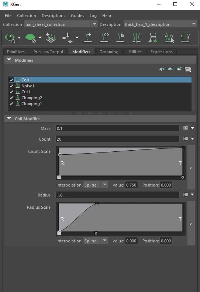Toggle guide visibility eye icon in toolbar

click(x=104, y=38)
